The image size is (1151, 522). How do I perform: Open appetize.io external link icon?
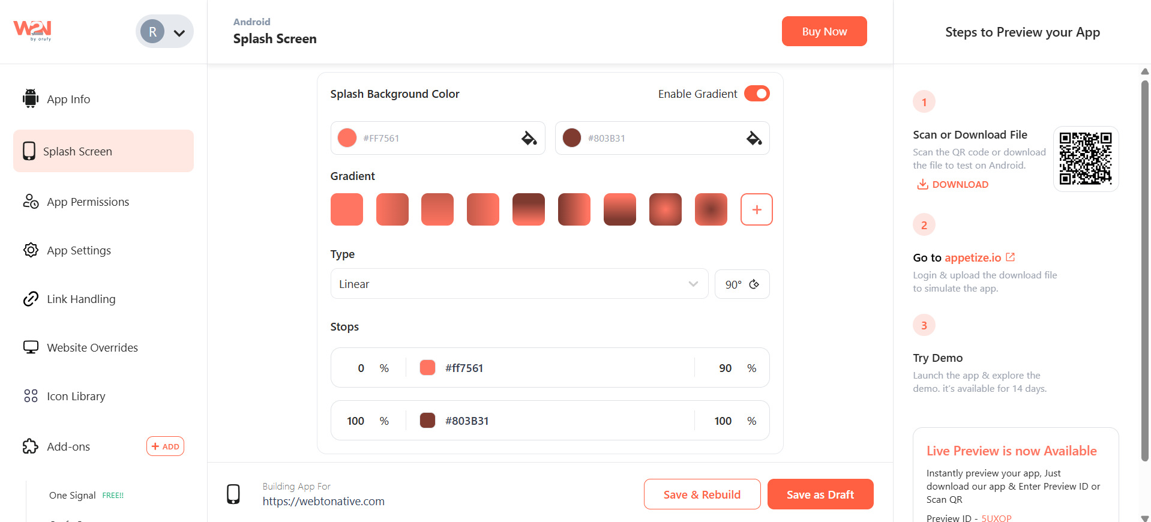point(1011,257)
